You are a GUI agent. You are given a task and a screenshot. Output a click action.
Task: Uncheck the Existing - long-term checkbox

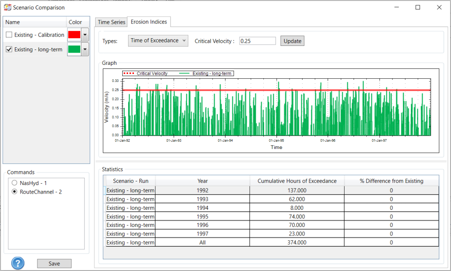(x=9, y=50)
